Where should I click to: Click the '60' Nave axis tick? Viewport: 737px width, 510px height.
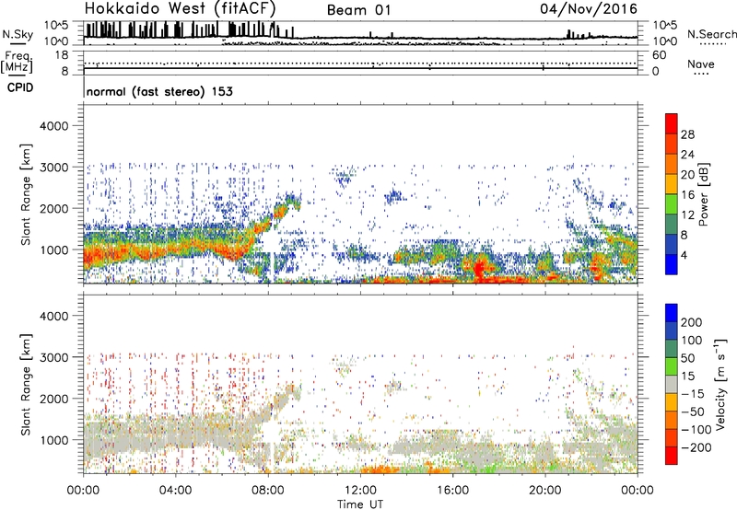pos(659,55)
